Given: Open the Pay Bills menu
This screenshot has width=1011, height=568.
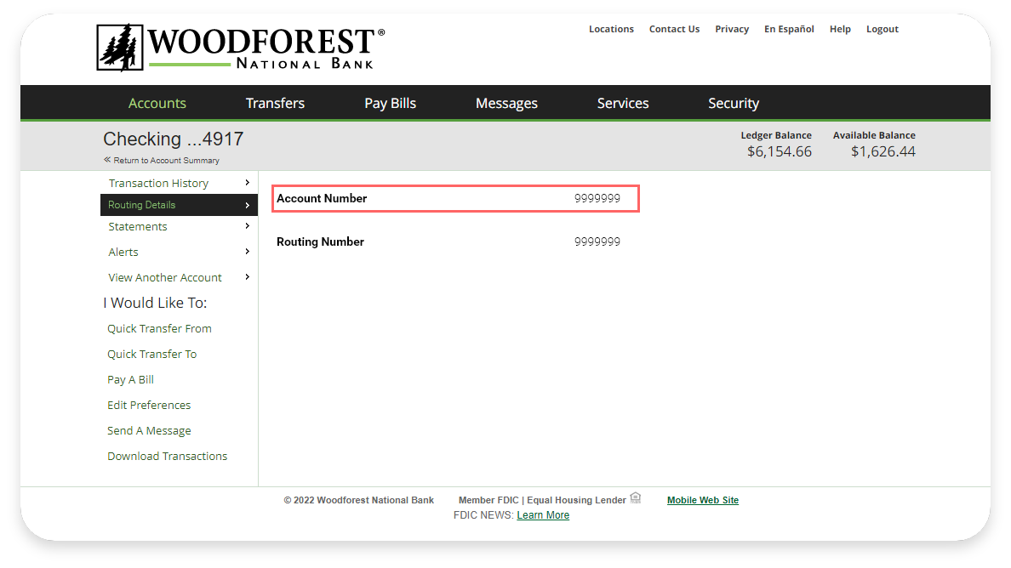Looking at the screenshot, I should click(x=390, y=104).
